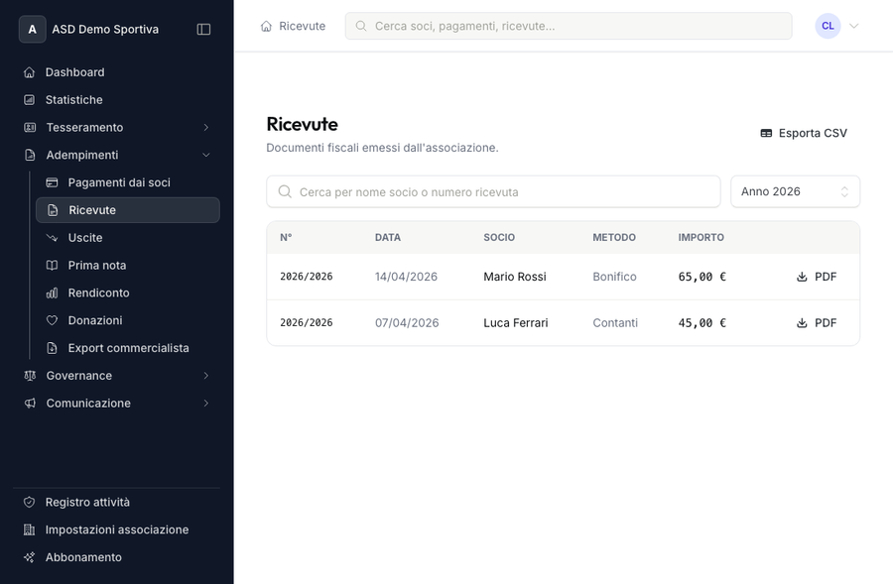Click the Esporta CSV button
Viewport: 893px width, 584px height.
[804, 133]
